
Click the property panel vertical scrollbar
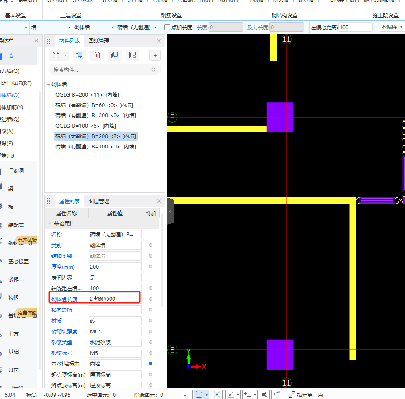coord(162,260)
